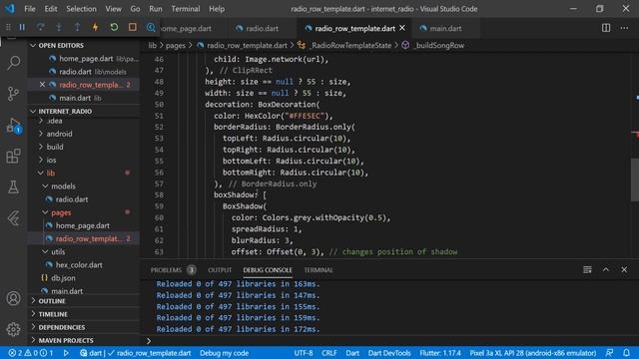Change UTF-8 encoding in status bar
This screenshot has height=359, width=639.
(304, 353)
